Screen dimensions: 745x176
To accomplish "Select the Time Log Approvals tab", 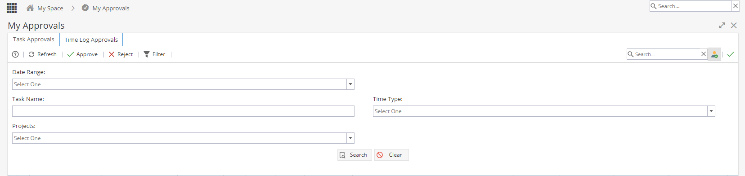I will click(x=91, y=40).
